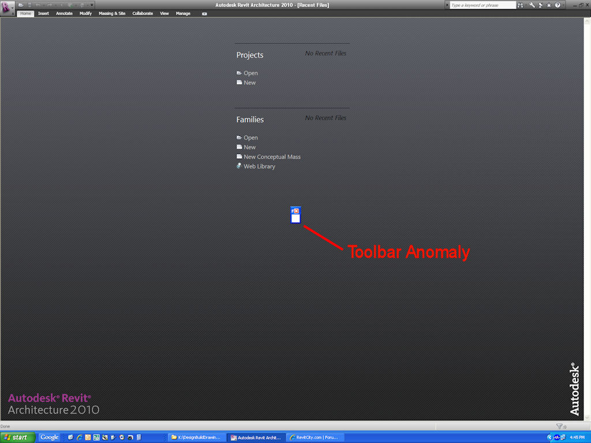Expand the Customize Quick Access Toolbar arrow
Viewport: 591px width, 443px height.
tap(92, 5)
